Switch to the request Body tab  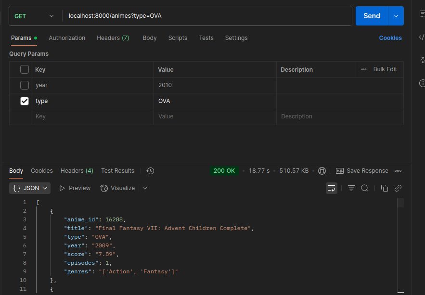pos(150,38)
